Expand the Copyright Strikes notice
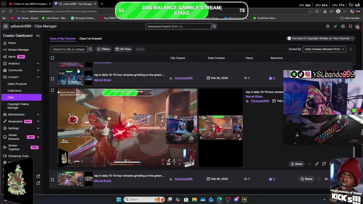Screen dimensions: 363x204 [320, 38]
